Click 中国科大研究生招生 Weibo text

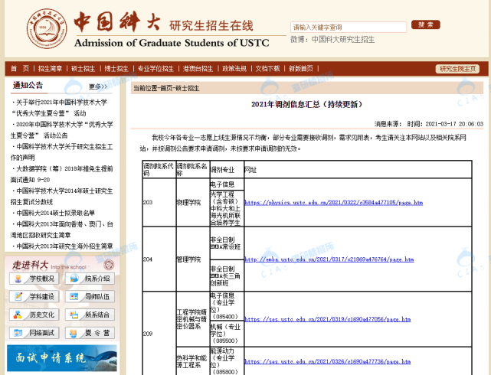coord(343,40)
